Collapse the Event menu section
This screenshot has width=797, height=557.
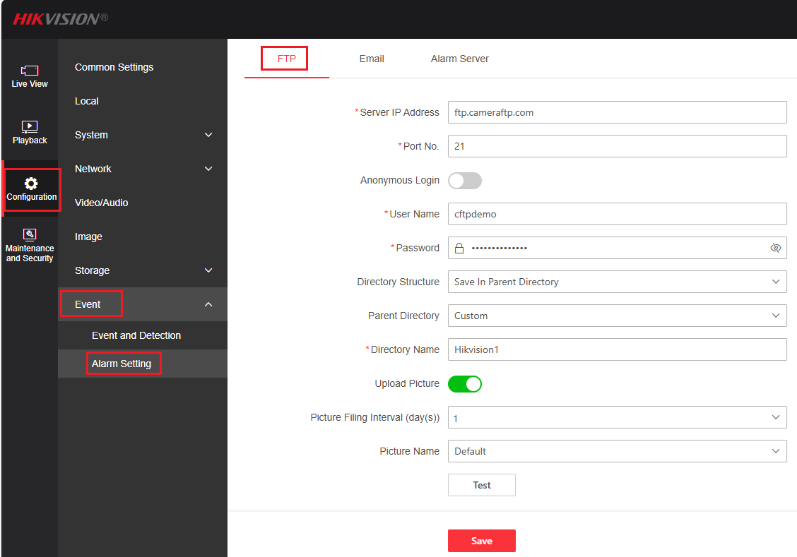point(208,304)
